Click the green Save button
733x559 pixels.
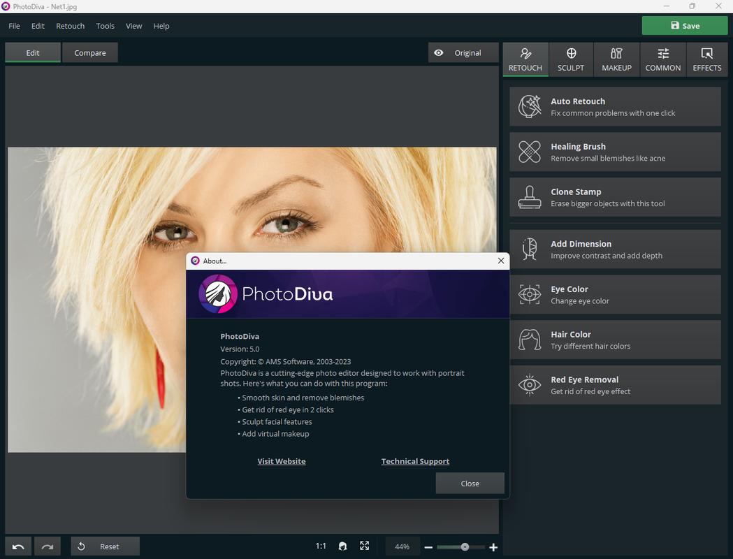tap(684, 26)
